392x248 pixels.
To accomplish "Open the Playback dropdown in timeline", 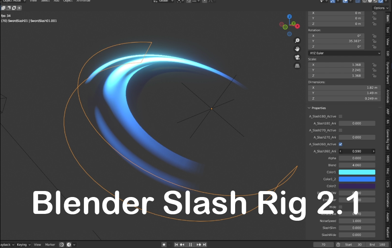I will point(7,244).
